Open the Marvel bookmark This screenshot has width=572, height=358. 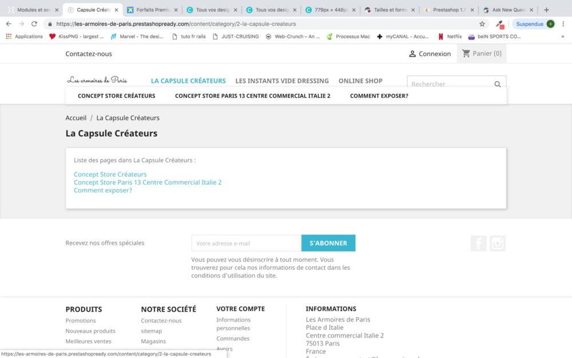click(137, 37)
